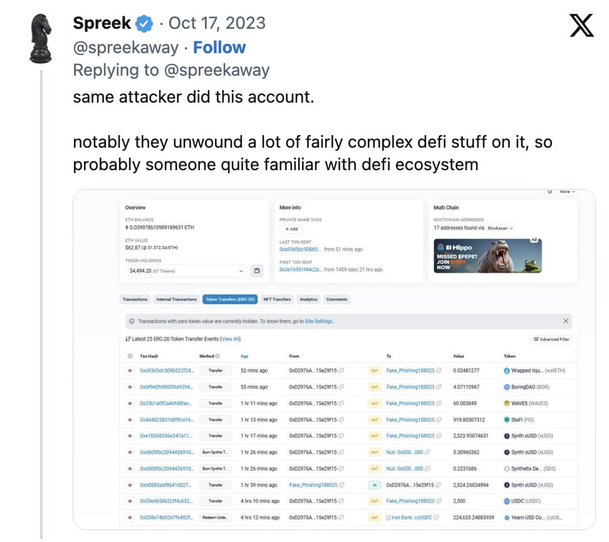Switch to the Analytics tab
The height and width of the screenshot is (542, 609).
click(308, 299)
